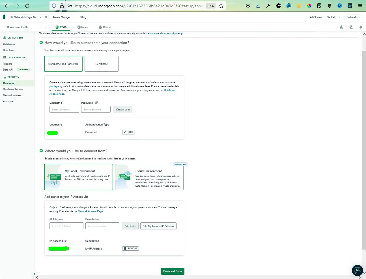Open the Get Help dropdown

pyautogui.click(x=333, y=17)
